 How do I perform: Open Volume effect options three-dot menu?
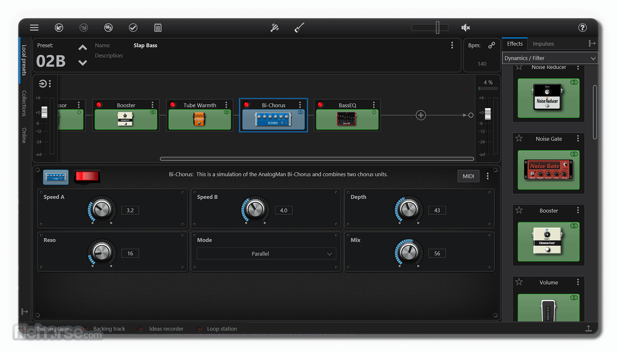point(578,282)
